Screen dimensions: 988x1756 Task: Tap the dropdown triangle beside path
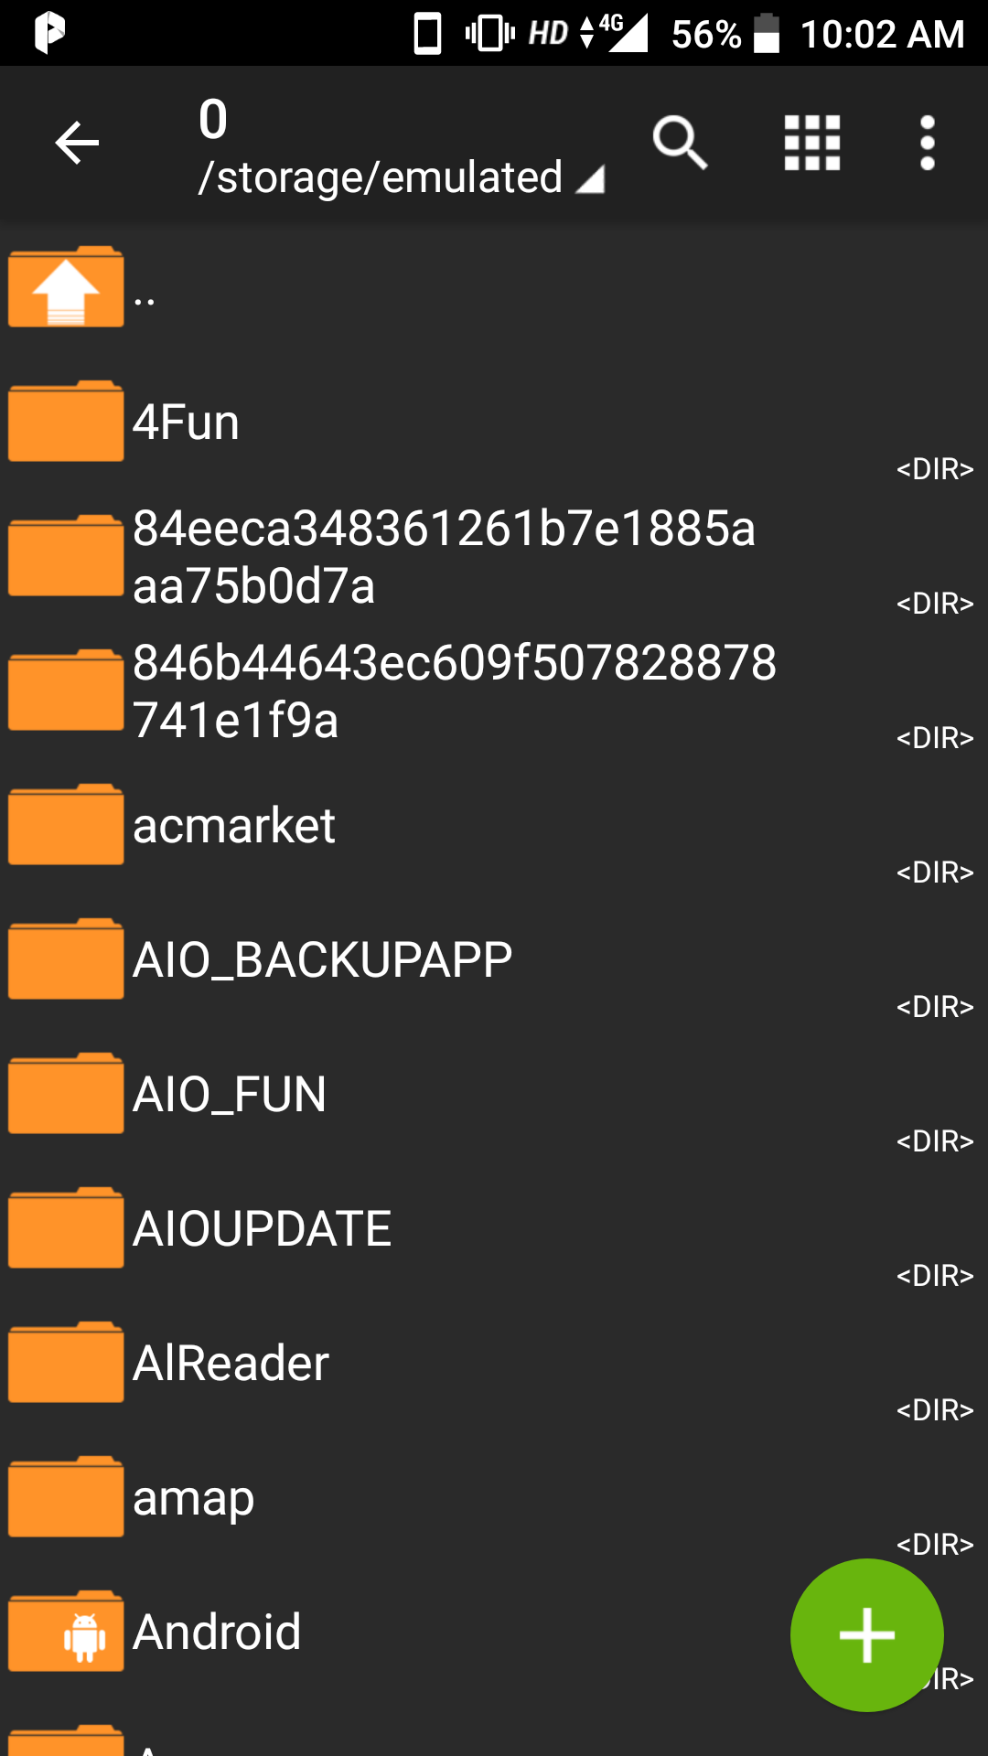591,179
